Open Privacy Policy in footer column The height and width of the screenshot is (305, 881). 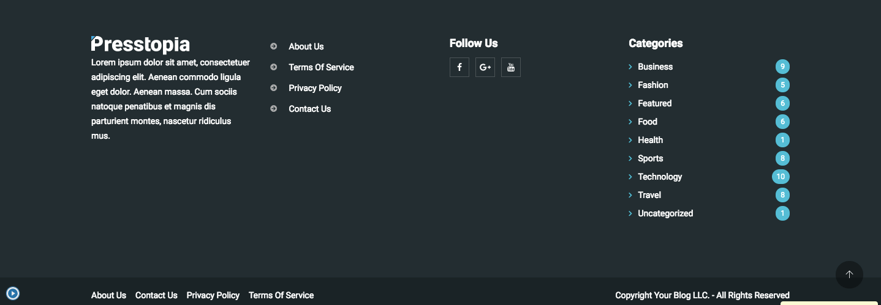(315, 88)
